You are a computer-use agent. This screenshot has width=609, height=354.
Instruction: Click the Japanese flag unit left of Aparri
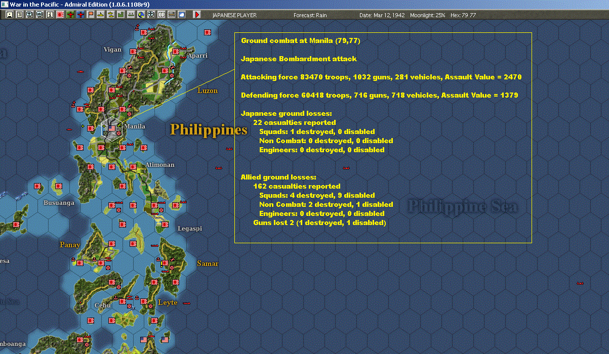click(x=176, y=51)
